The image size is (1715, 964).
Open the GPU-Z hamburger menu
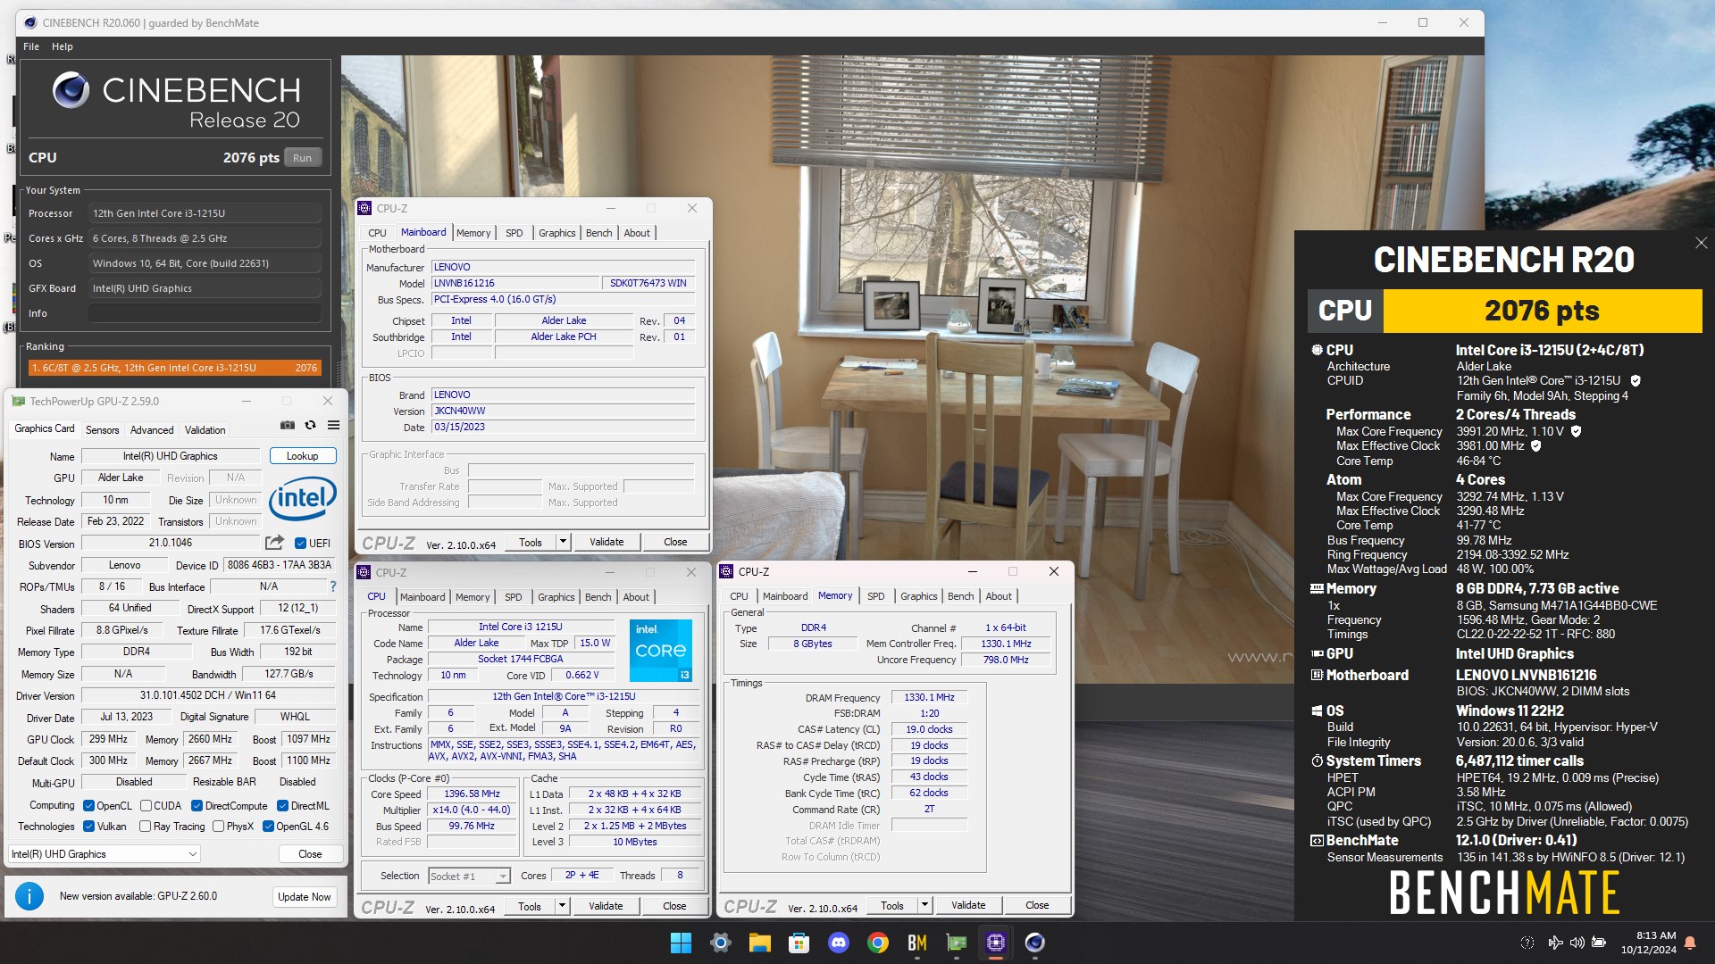point(333,426)
